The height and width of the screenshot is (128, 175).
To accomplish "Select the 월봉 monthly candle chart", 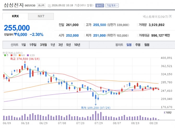I will [x=147, y=45].
